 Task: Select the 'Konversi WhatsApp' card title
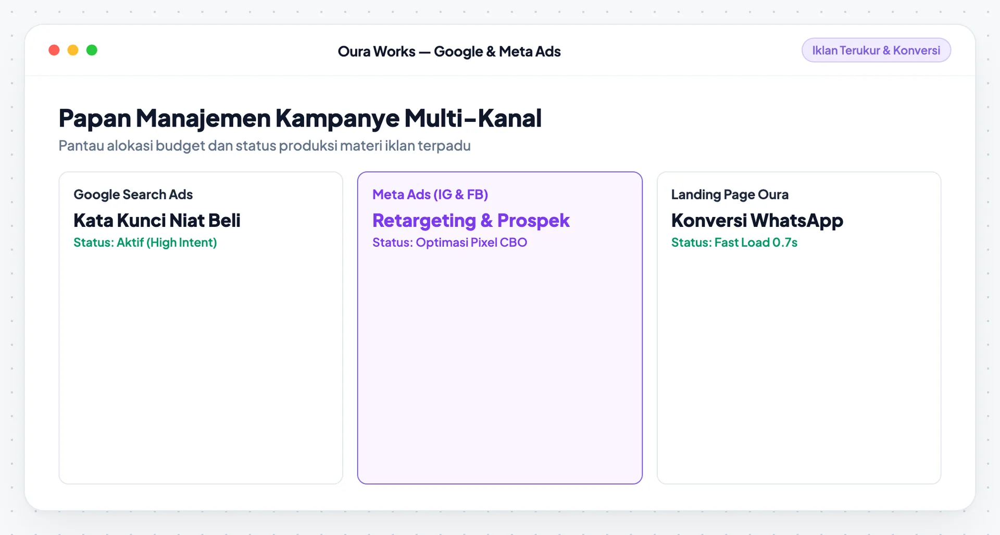click(x=757, y=221)
